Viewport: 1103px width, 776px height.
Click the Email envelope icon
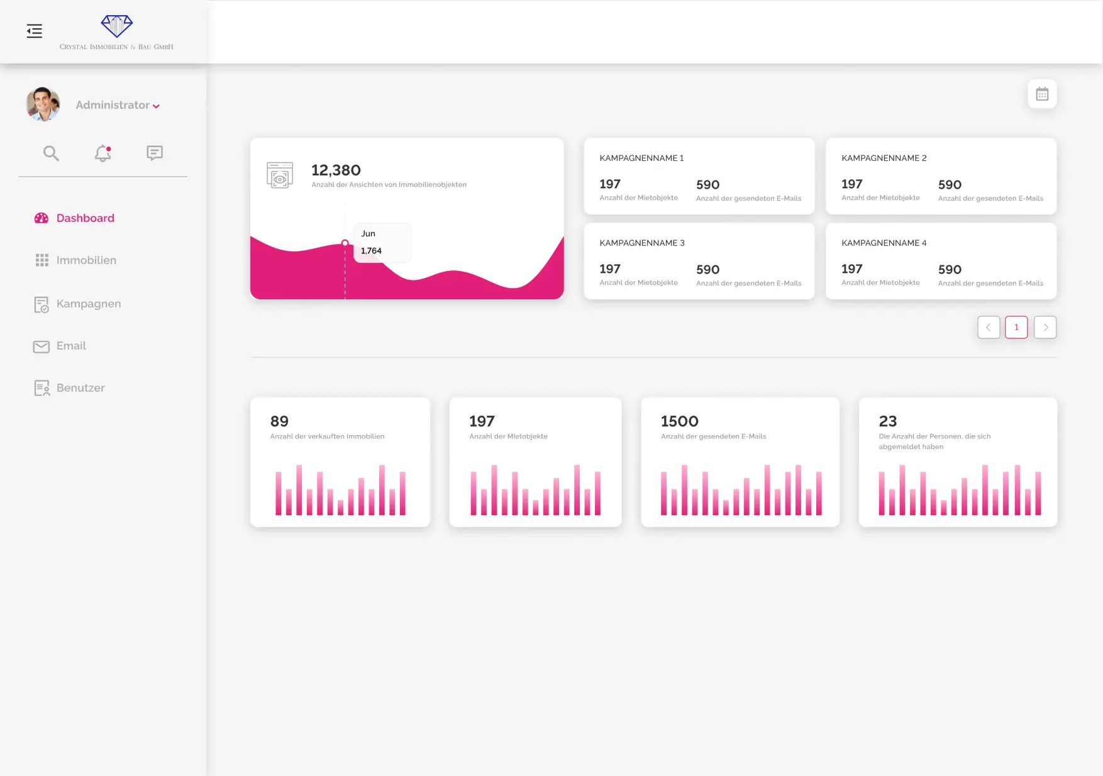click(41, 346)
